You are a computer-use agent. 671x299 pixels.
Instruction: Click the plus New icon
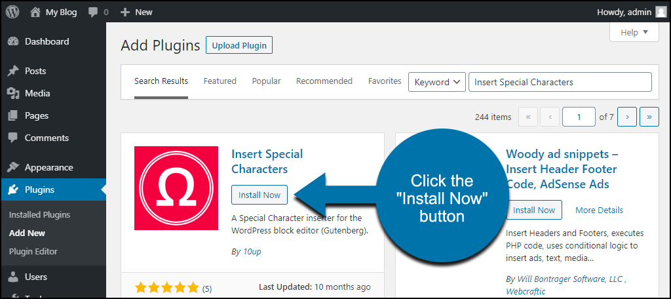[125, 12]
